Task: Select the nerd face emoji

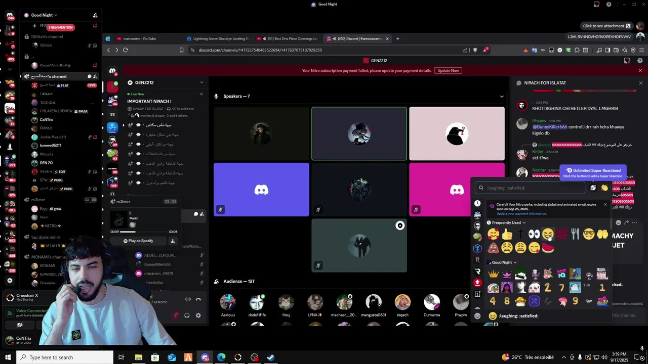Action: click(589, 234)
